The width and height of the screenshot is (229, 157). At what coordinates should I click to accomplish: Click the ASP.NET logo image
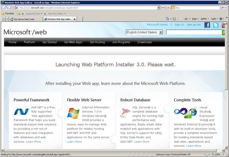tap(21, 112)
